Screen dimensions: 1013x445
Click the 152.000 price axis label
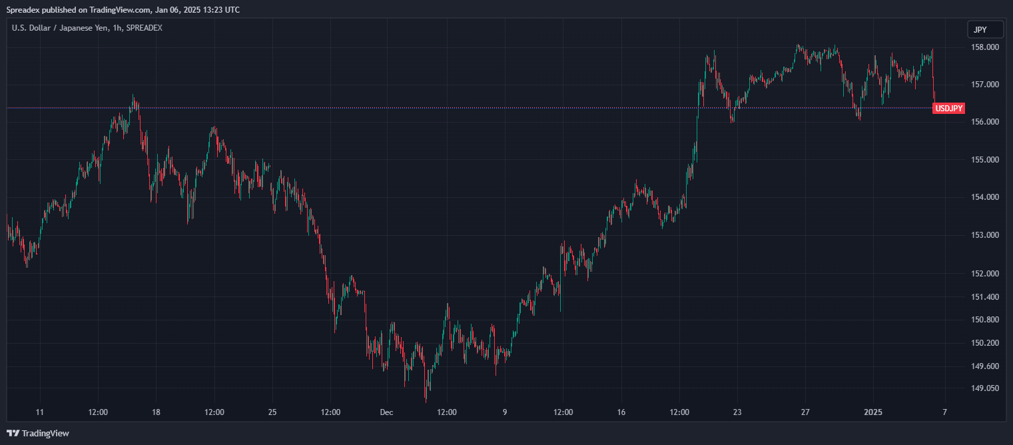pyautogui.click(x=985, y=274)
